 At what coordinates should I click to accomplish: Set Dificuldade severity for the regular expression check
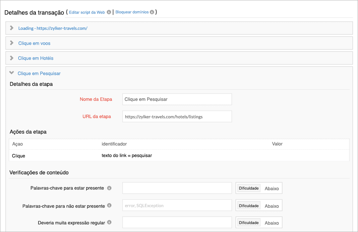[248, 222]
